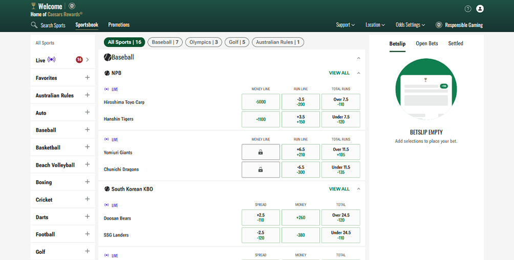This screenshot has width=514, height=260.
Task: Collapse the Baseball section chevron
Action: 358,58
